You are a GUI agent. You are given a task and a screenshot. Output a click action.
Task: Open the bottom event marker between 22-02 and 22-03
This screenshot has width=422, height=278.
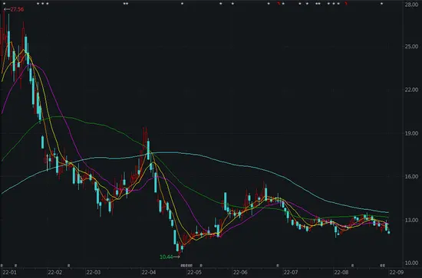click(68, 266)
